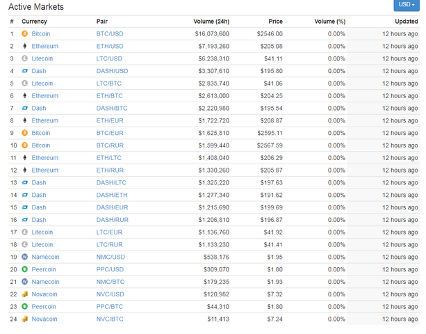Click the Dash icon in row 13

(x=25, y=182)
